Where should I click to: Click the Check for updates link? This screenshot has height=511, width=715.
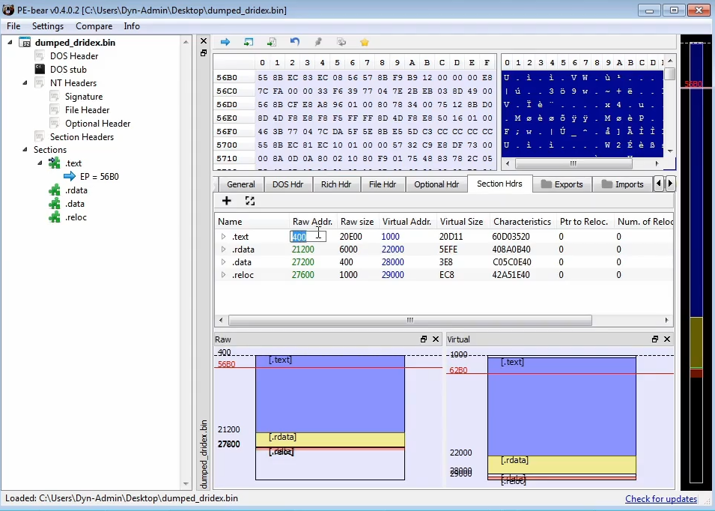(x=661, y=499)
